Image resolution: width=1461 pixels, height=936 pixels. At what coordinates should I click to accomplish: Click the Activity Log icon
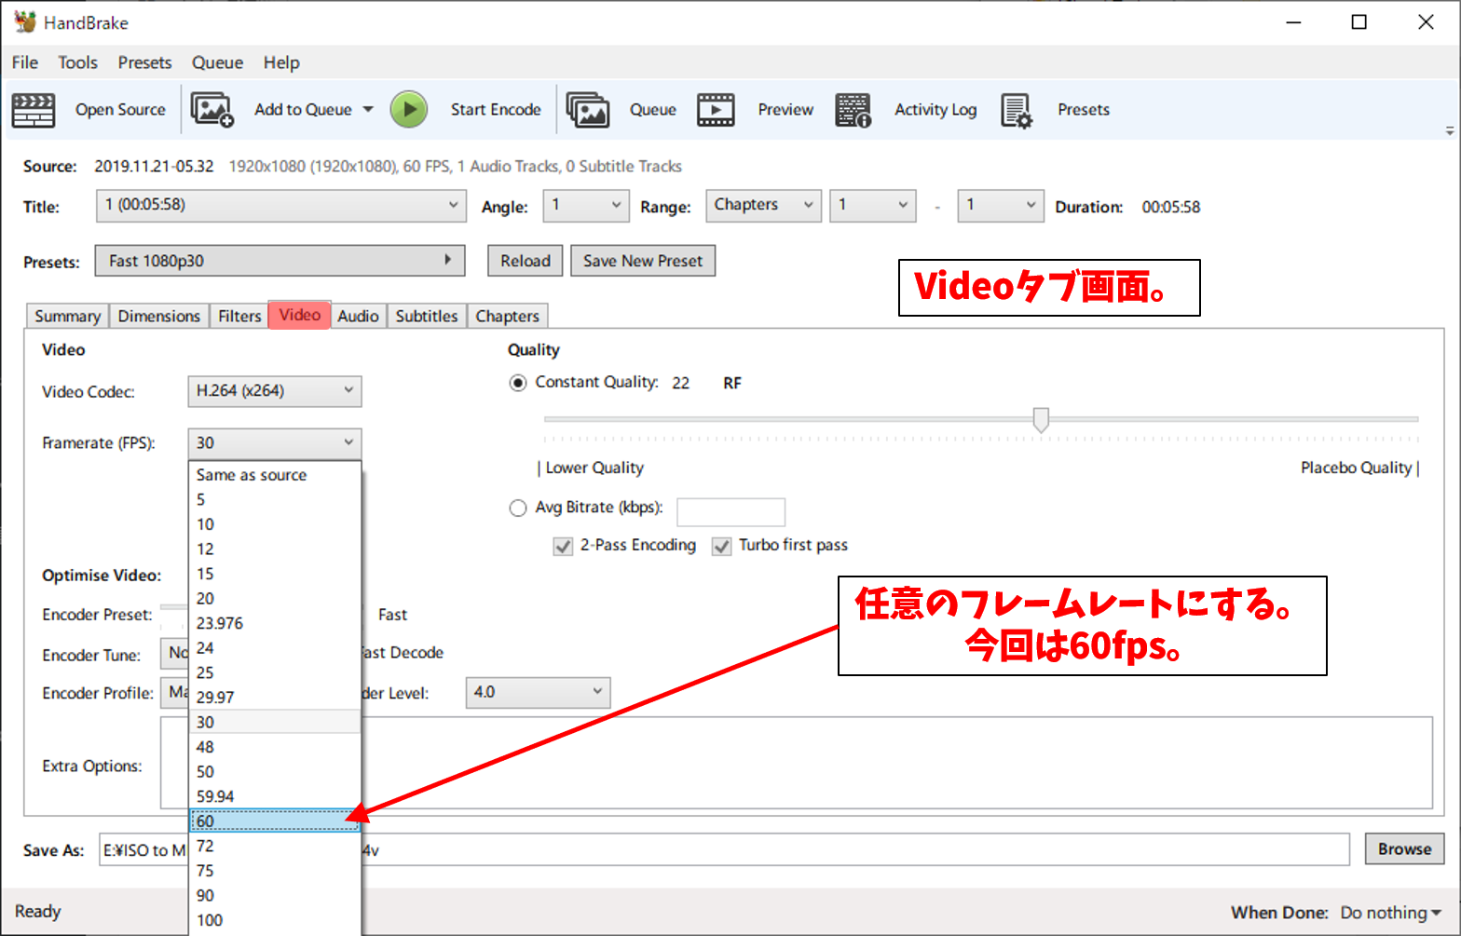853,110
